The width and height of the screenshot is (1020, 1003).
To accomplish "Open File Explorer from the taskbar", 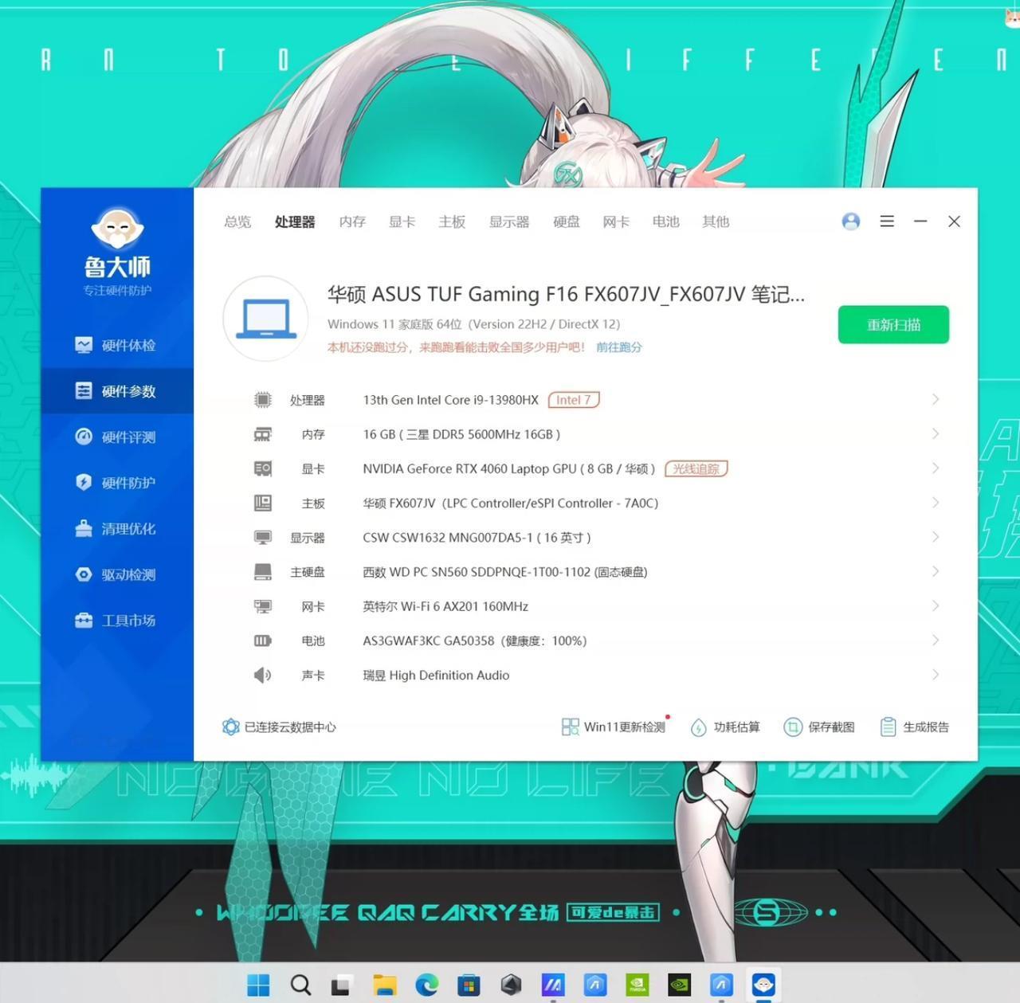I will click(385, 985).
